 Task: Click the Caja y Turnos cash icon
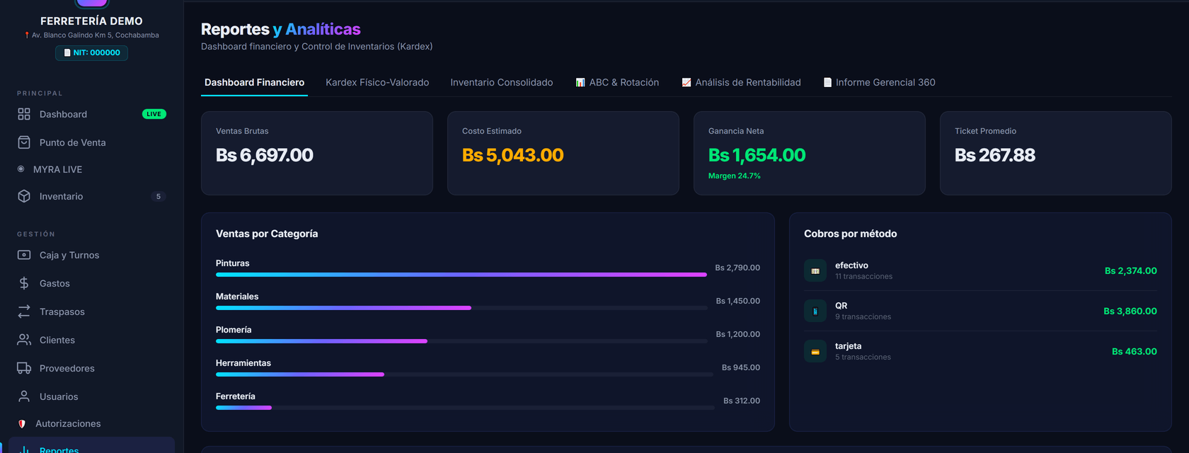click(x=24, y=255)
